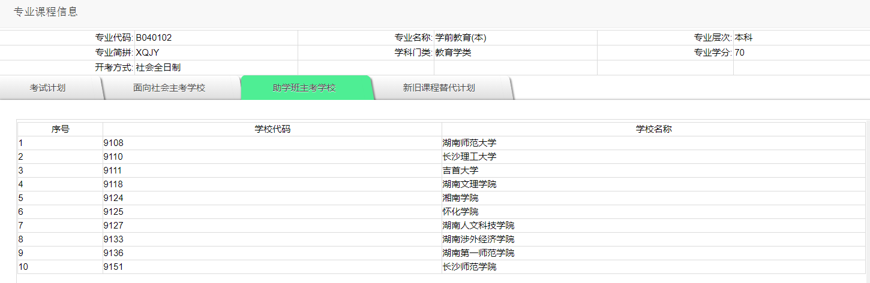Click school code 9151
Image resolution: width=870 pixels, height=283 pixels.
click(113, 267)
